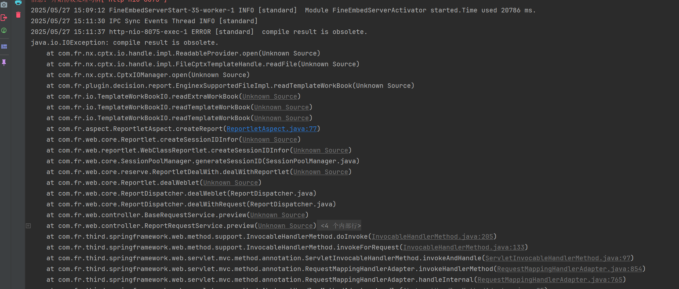679x289 pixels.
Task: Open RequestMappingHandlerAdapter.java:765 link
Action: click(x=550, y=280)
